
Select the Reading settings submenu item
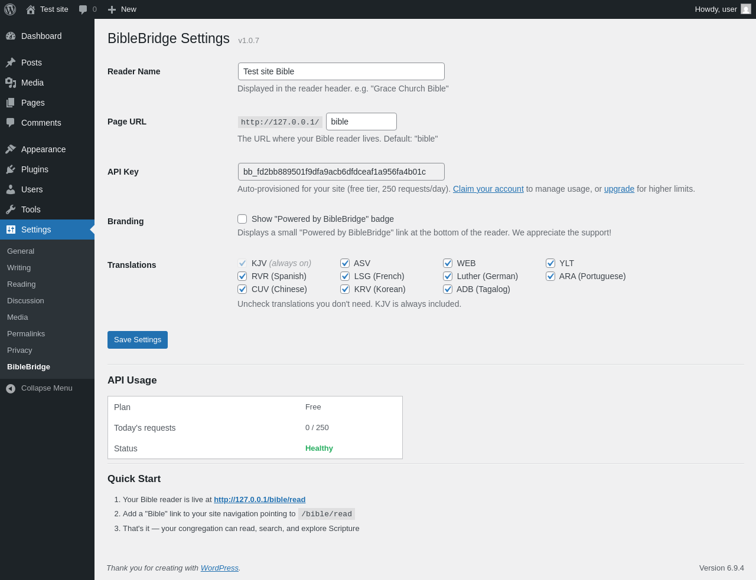[x=21, y=284]
